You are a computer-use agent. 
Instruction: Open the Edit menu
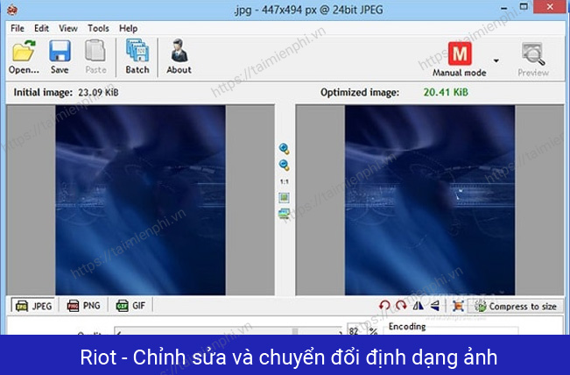click(41, 28)
